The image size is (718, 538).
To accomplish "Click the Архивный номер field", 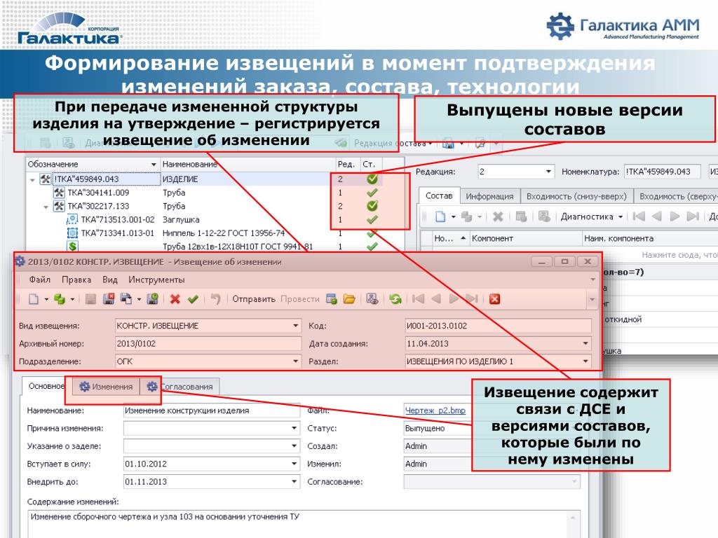I will pos(208,343).
